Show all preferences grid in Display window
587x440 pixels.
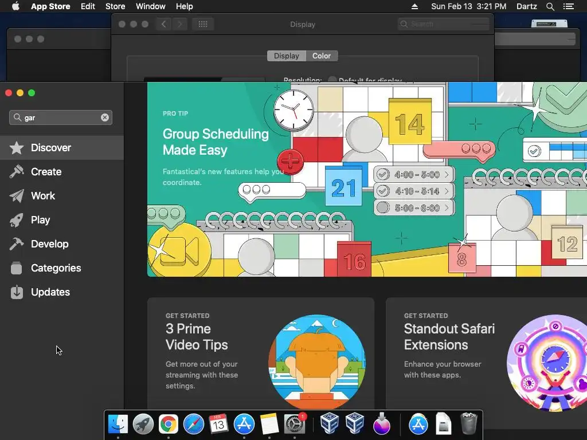[203, 24]
